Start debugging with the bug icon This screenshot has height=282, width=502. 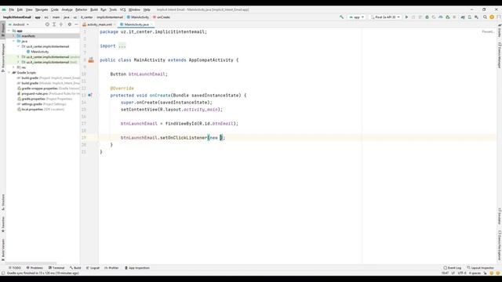coord(427,17)
